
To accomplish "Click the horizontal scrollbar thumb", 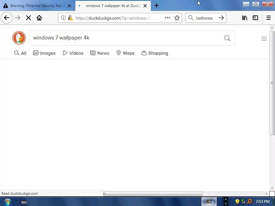I will click(153, 194).
